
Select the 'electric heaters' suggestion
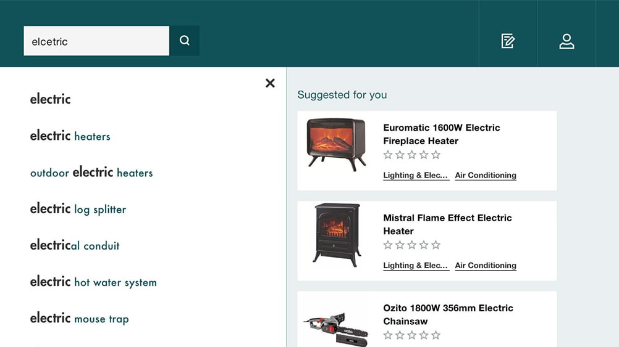point(70,136)
